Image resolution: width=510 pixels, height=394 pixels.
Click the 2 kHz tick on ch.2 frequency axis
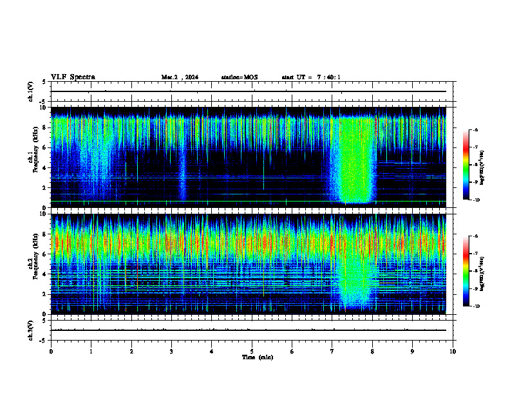pos(44,294)
